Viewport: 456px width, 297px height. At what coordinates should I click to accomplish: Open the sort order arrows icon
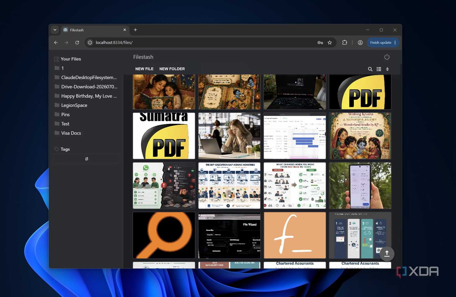point(387,69)
